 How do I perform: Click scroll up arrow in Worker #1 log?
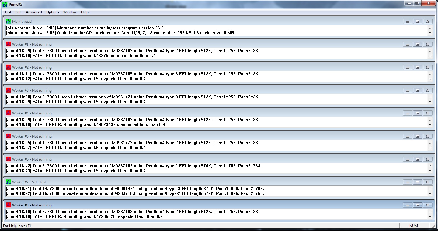tap(430, 51)
